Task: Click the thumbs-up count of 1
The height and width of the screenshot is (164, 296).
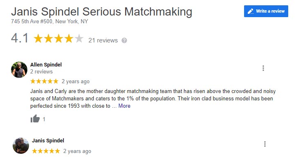Action: point(44,119)
